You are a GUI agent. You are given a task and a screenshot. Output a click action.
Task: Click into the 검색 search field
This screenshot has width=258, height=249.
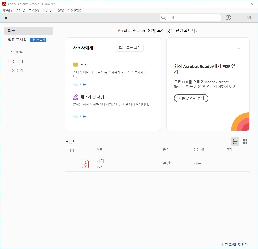190,18
